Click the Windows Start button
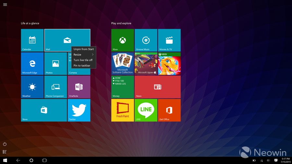This screenshot has width=292, height=164. click(5, 160)
